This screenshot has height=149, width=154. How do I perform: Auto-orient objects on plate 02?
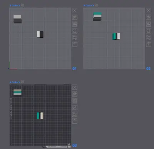pyautogui.click(x=149, y=17)
